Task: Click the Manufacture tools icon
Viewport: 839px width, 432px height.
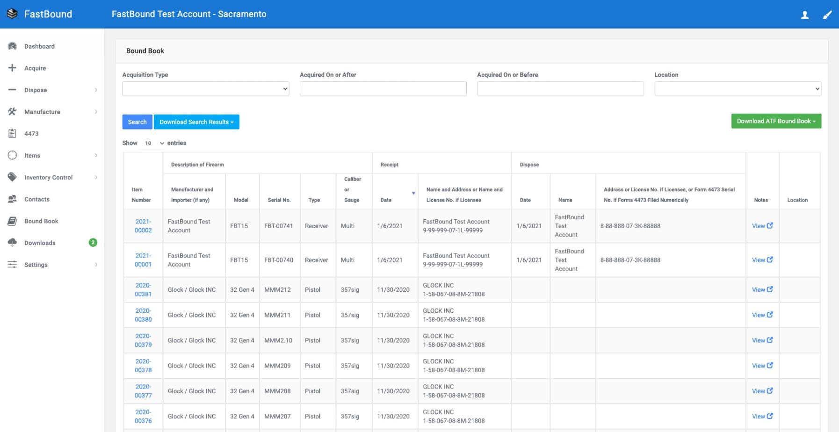Action: pyautogui.click(x=12, y=112)
